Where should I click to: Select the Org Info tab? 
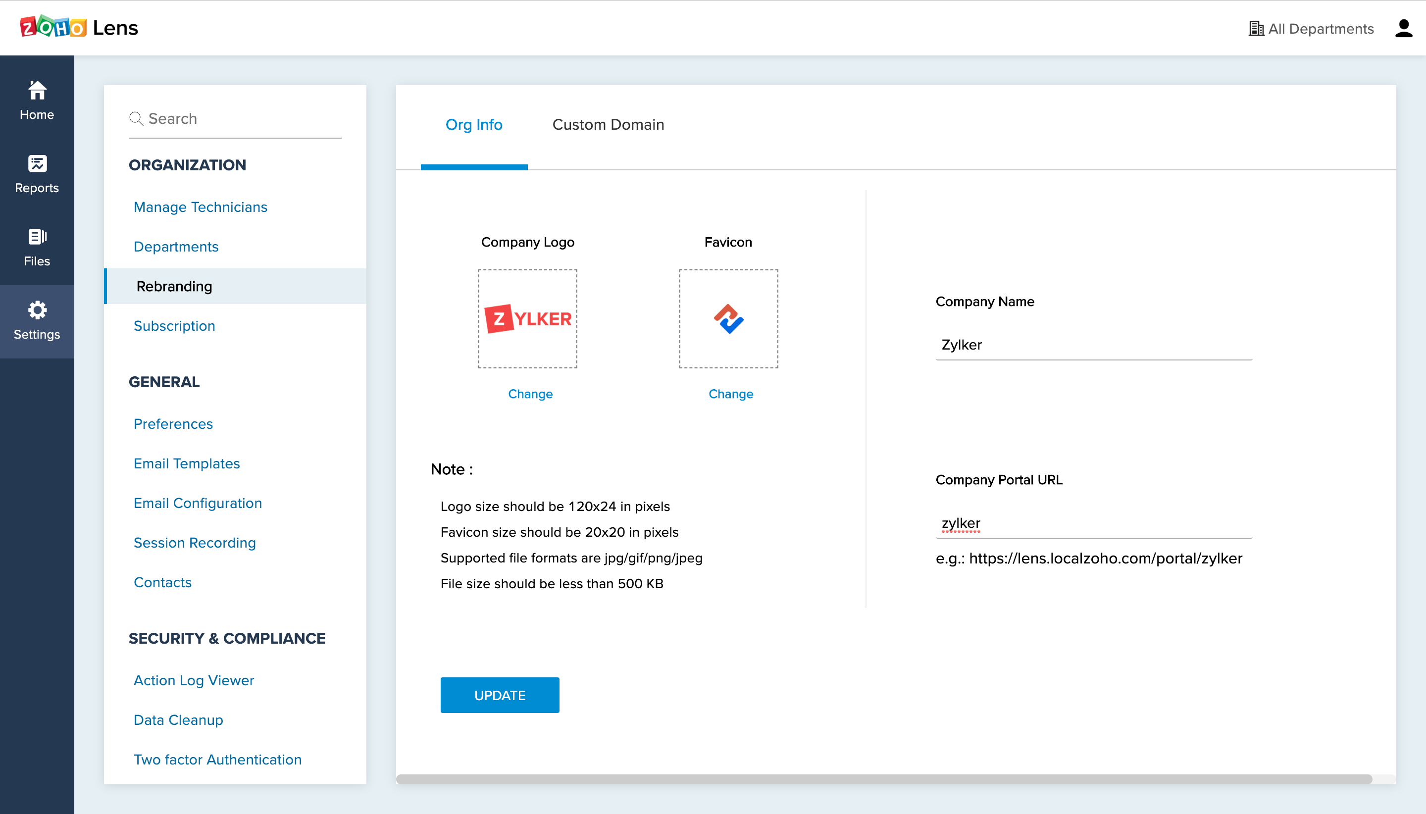(473, 125)
